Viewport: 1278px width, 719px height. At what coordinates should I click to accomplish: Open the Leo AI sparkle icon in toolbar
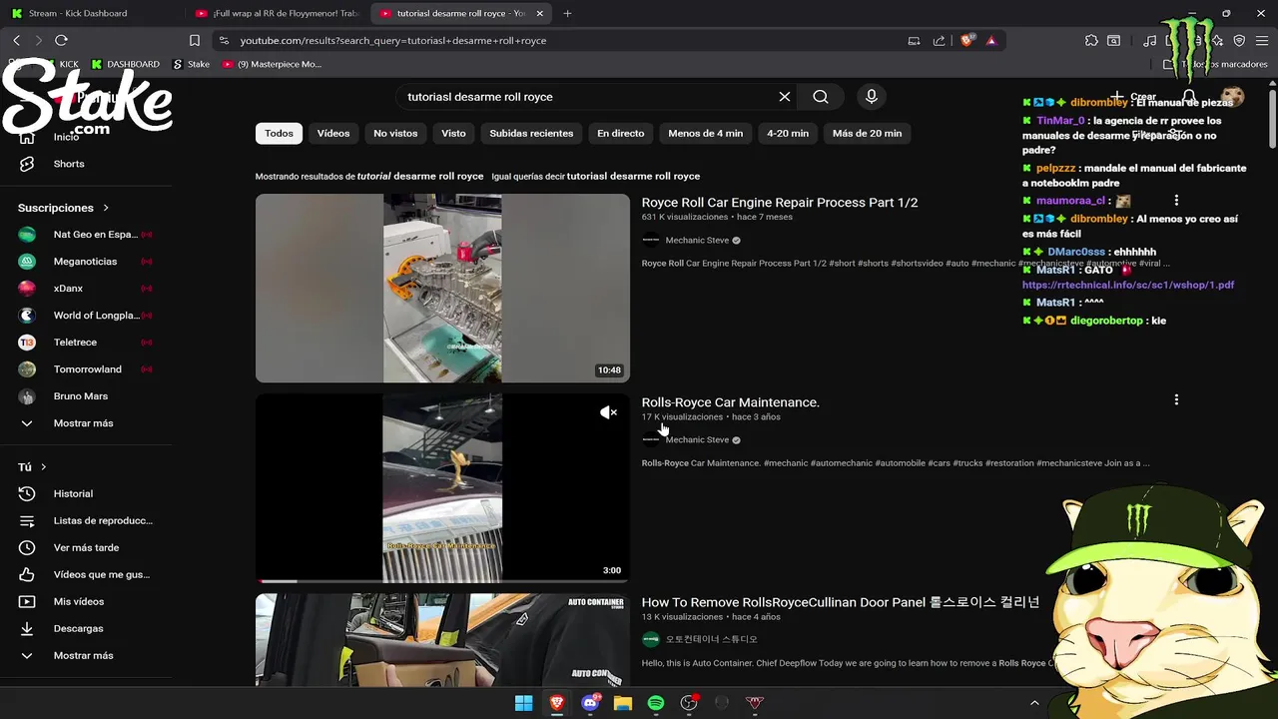(1217, 41)
